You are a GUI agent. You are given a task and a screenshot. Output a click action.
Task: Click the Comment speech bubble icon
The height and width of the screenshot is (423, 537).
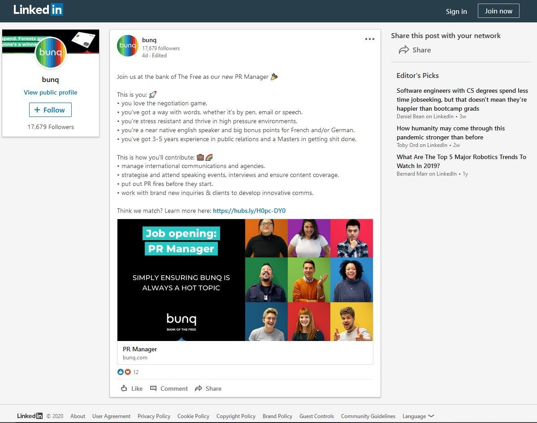coord(153,388)
